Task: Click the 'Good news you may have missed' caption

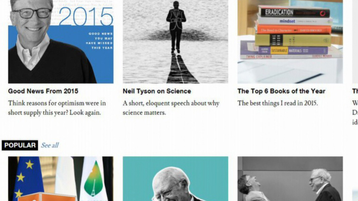Action: [x=99, y=41]
